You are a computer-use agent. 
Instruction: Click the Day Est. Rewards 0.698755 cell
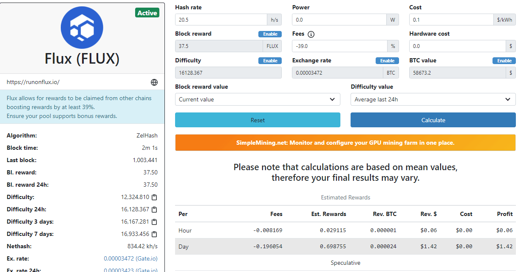coord(333,247)
